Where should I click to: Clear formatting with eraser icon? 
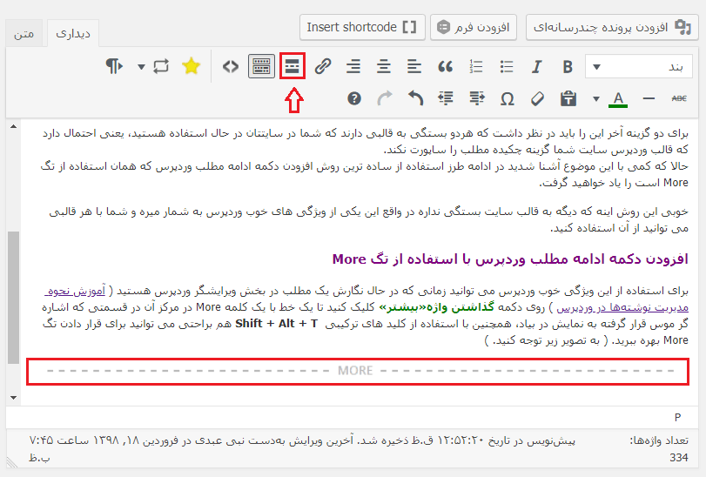click(537, 98)
